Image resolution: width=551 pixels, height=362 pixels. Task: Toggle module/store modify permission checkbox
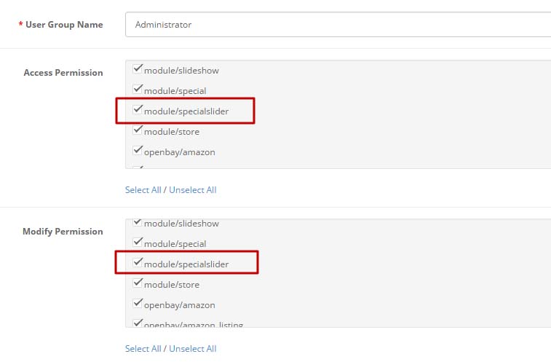click(x=138, y=283)
